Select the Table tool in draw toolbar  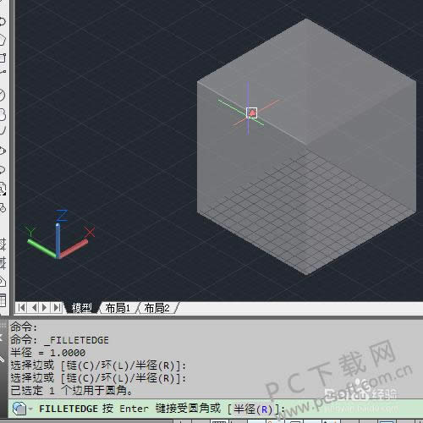3,300
